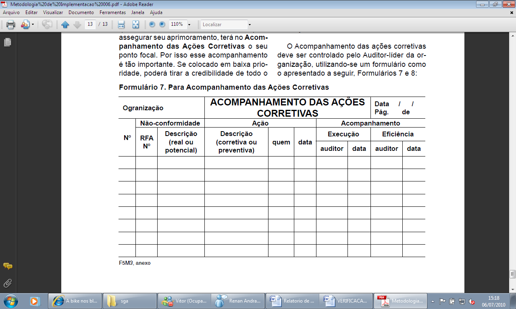Viewport: 516px width, 309px height.
Task: Open the Arquivo menu
Action: [x=11, y=12]
